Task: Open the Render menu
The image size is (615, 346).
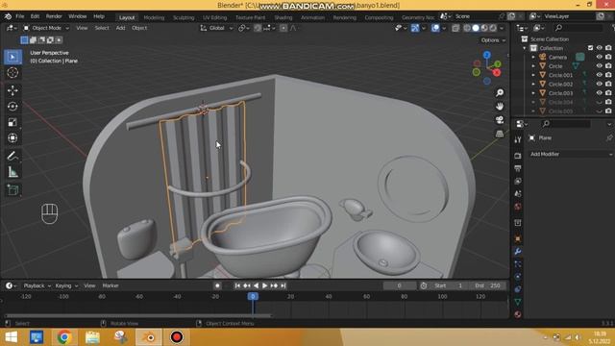Action: coord(54,16)
